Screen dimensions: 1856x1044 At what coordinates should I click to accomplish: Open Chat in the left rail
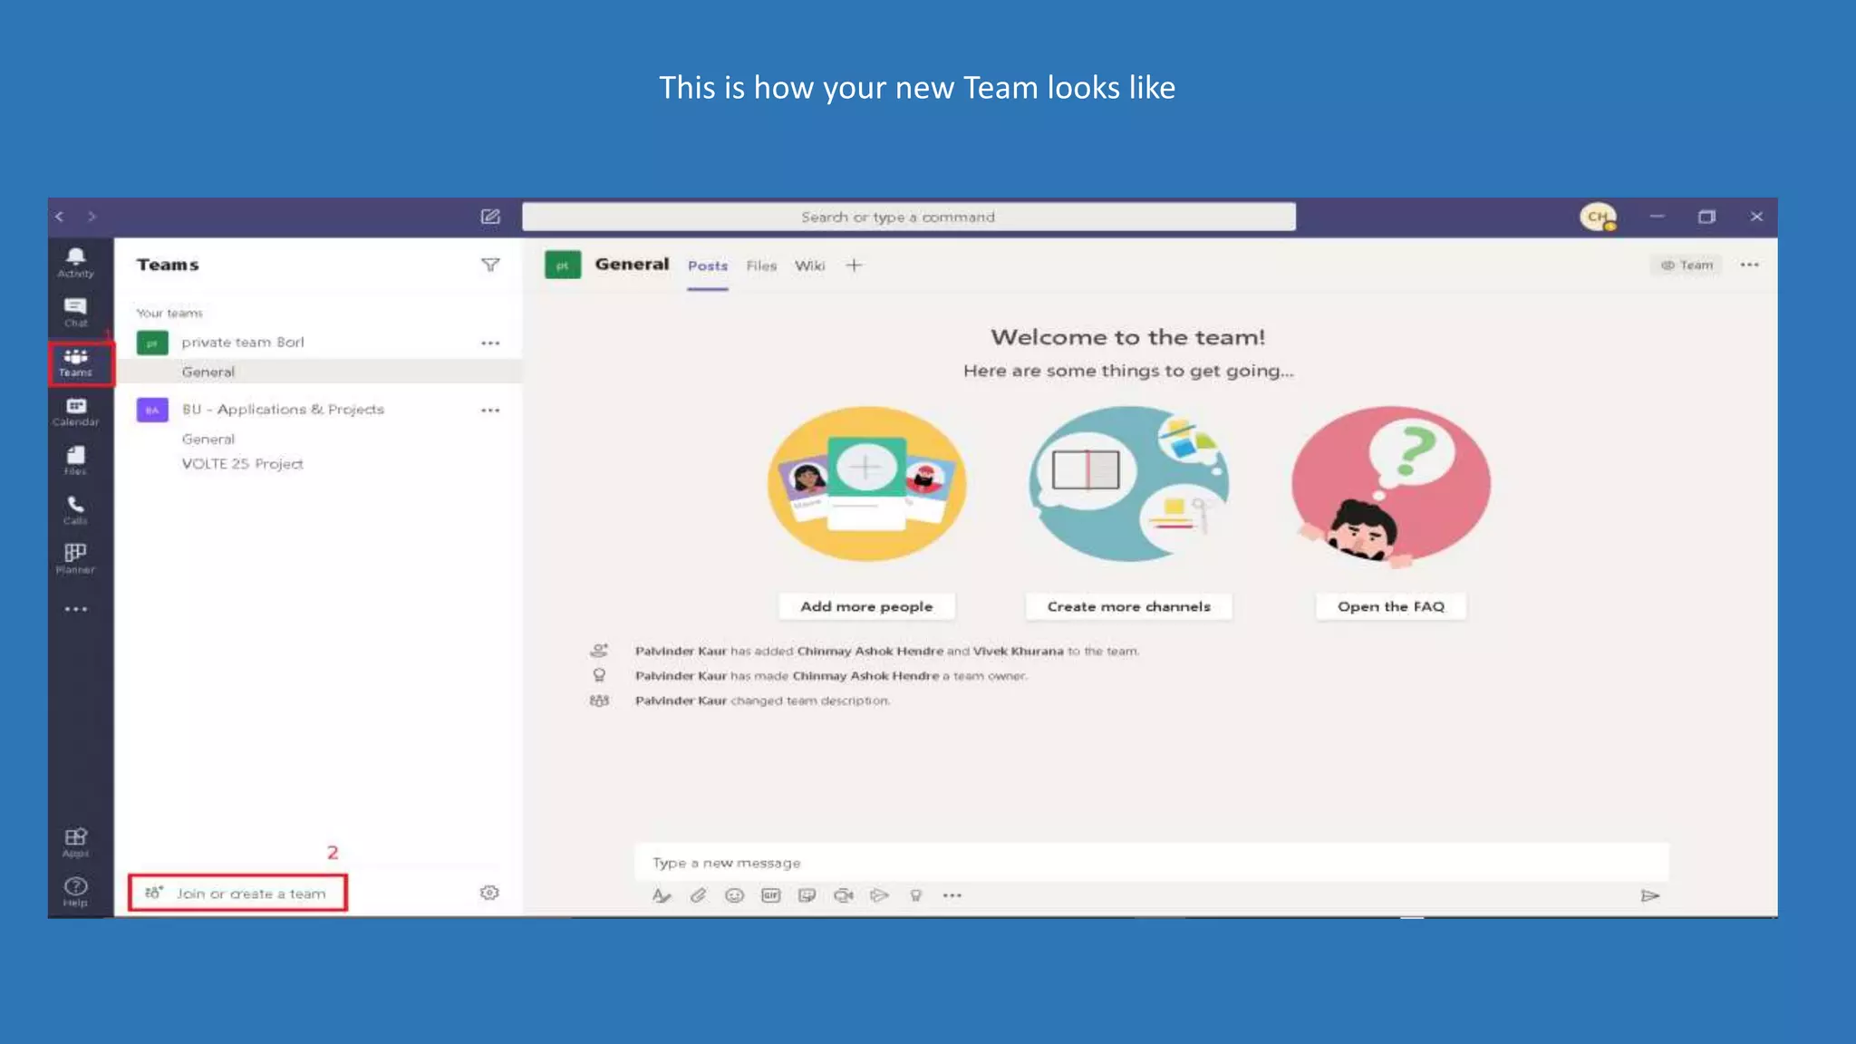click(x=75, y=311)
